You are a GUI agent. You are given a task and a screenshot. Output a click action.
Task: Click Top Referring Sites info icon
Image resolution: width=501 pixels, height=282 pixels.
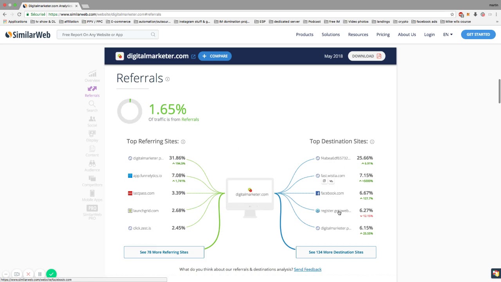[x=183, y=142]
